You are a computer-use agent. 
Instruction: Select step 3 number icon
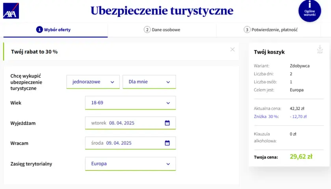[247, 30]
